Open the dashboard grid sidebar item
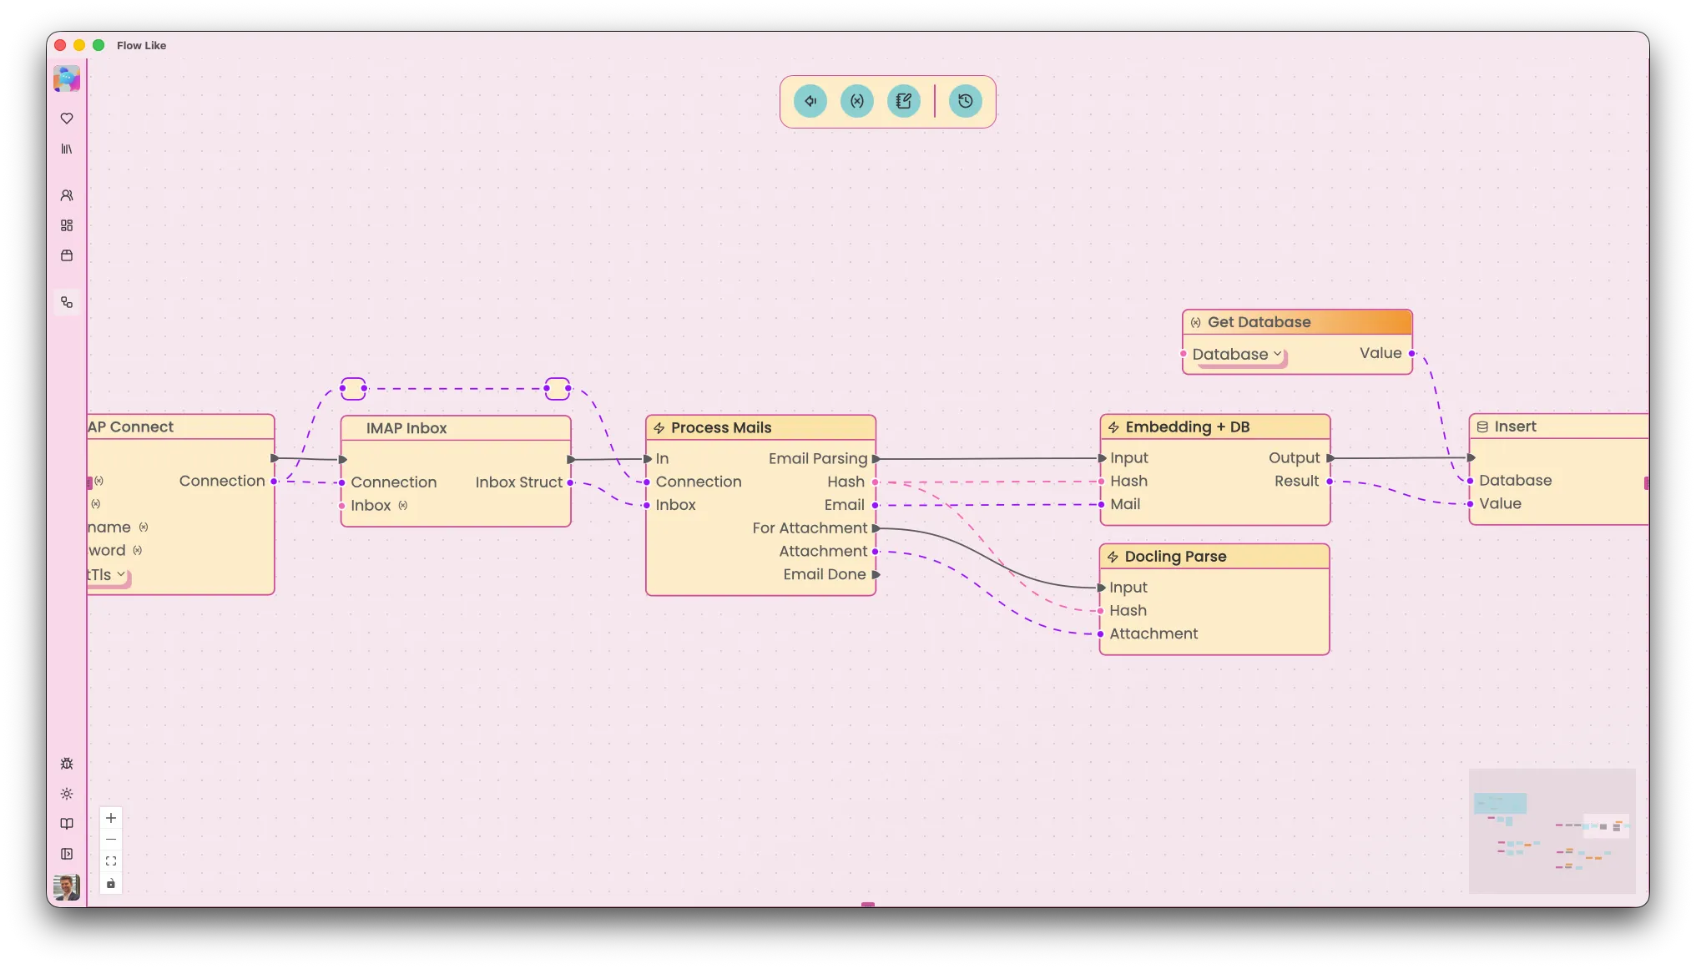The width and height of the screenshot is (1696, 969). [67, 225]
